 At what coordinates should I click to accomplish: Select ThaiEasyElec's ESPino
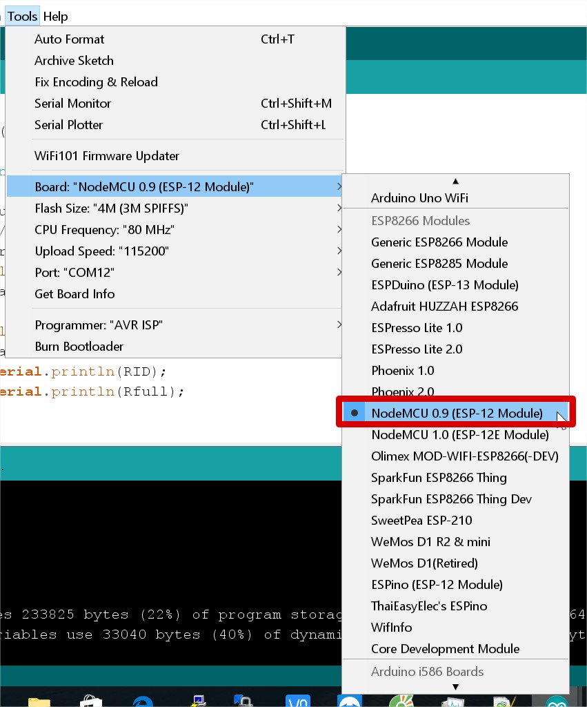[x=455, y=606]
